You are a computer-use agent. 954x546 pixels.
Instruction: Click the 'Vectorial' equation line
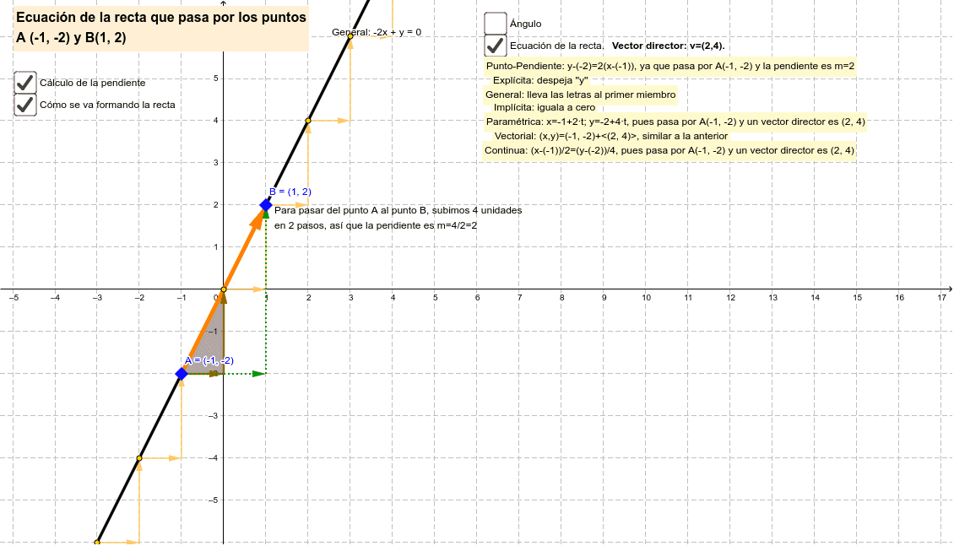[x=611, y=136]
